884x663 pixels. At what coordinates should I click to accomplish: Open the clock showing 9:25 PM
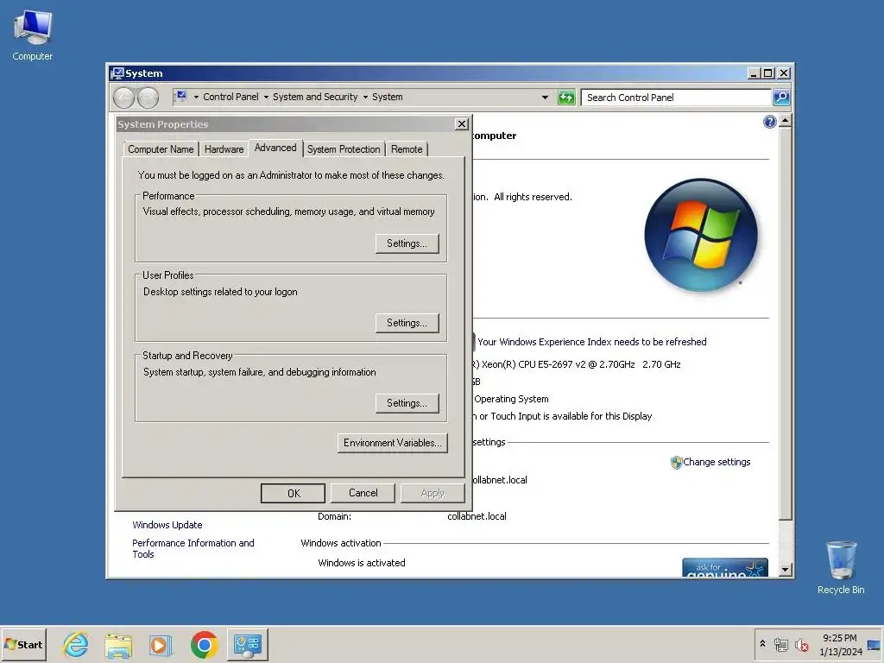tap(839, 638)
